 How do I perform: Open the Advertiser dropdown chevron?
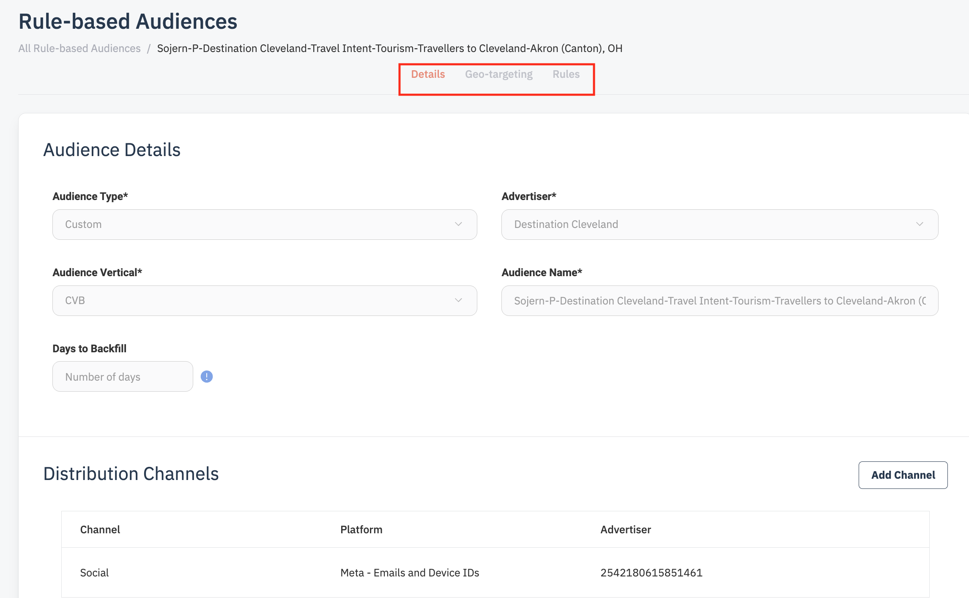point(920,224)
